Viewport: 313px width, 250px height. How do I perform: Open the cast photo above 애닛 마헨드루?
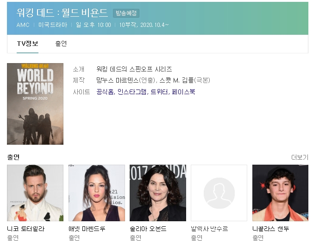[x=96, y=192]
